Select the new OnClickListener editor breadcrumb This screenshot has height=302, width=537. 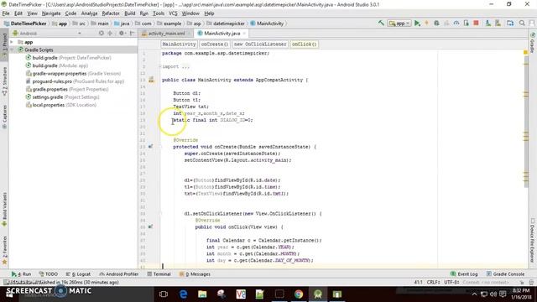pos(260,44)
